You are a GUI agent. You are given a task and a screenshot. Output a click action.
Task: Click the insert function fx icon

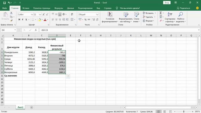point(36,30)
